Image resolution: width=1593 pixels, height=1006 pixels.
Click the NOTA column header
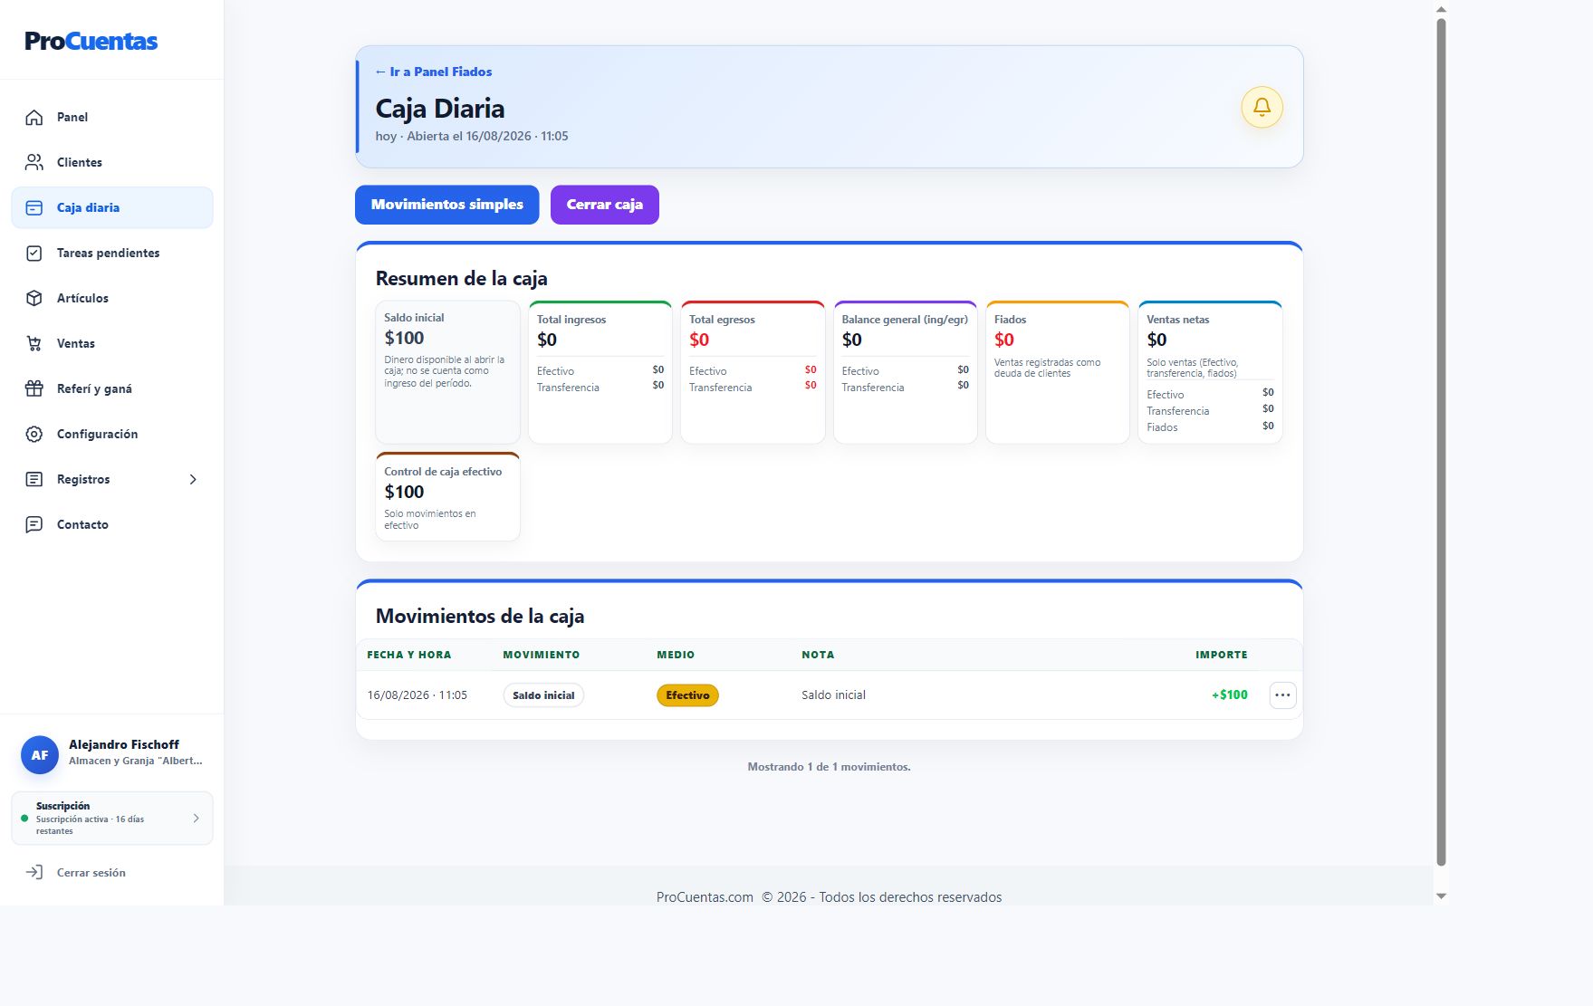[x=818, y=655]
